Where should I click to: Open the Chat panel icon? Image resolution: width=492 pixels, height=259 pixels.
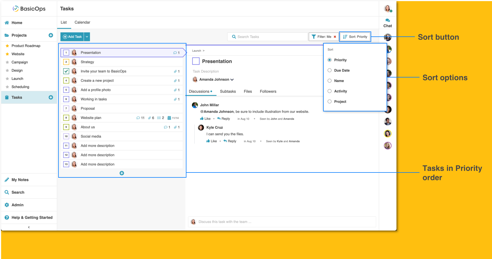pyautogui.click(x=387, y=22)
